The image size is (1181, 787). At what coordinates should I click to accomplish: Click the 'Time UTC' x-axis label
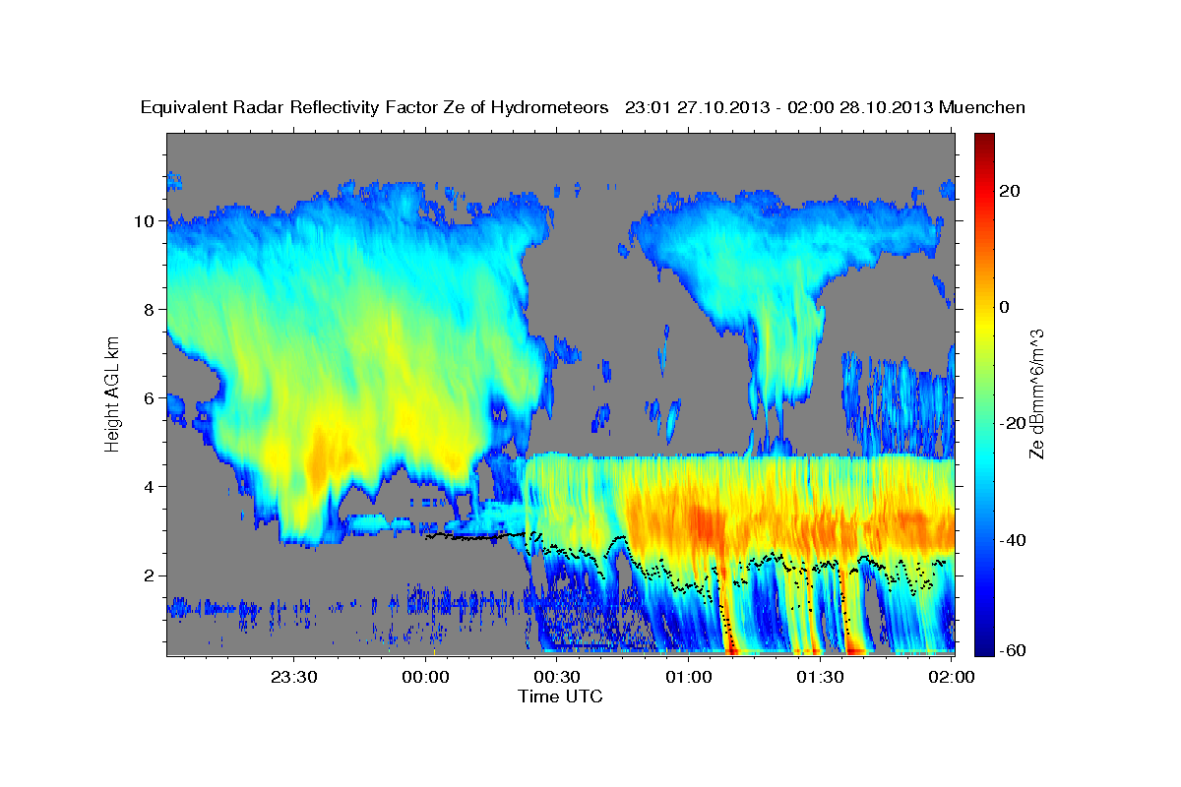[x=560, y=696]
